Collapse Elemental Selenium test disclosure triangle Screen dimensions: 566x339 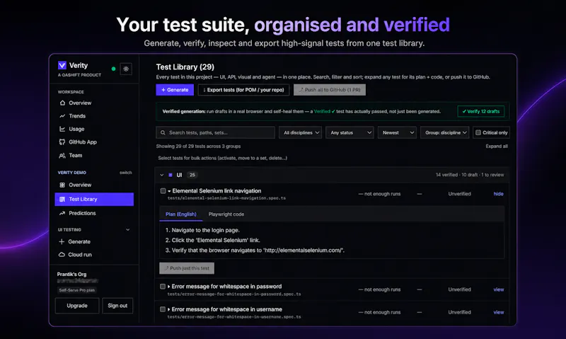(169, 191)
